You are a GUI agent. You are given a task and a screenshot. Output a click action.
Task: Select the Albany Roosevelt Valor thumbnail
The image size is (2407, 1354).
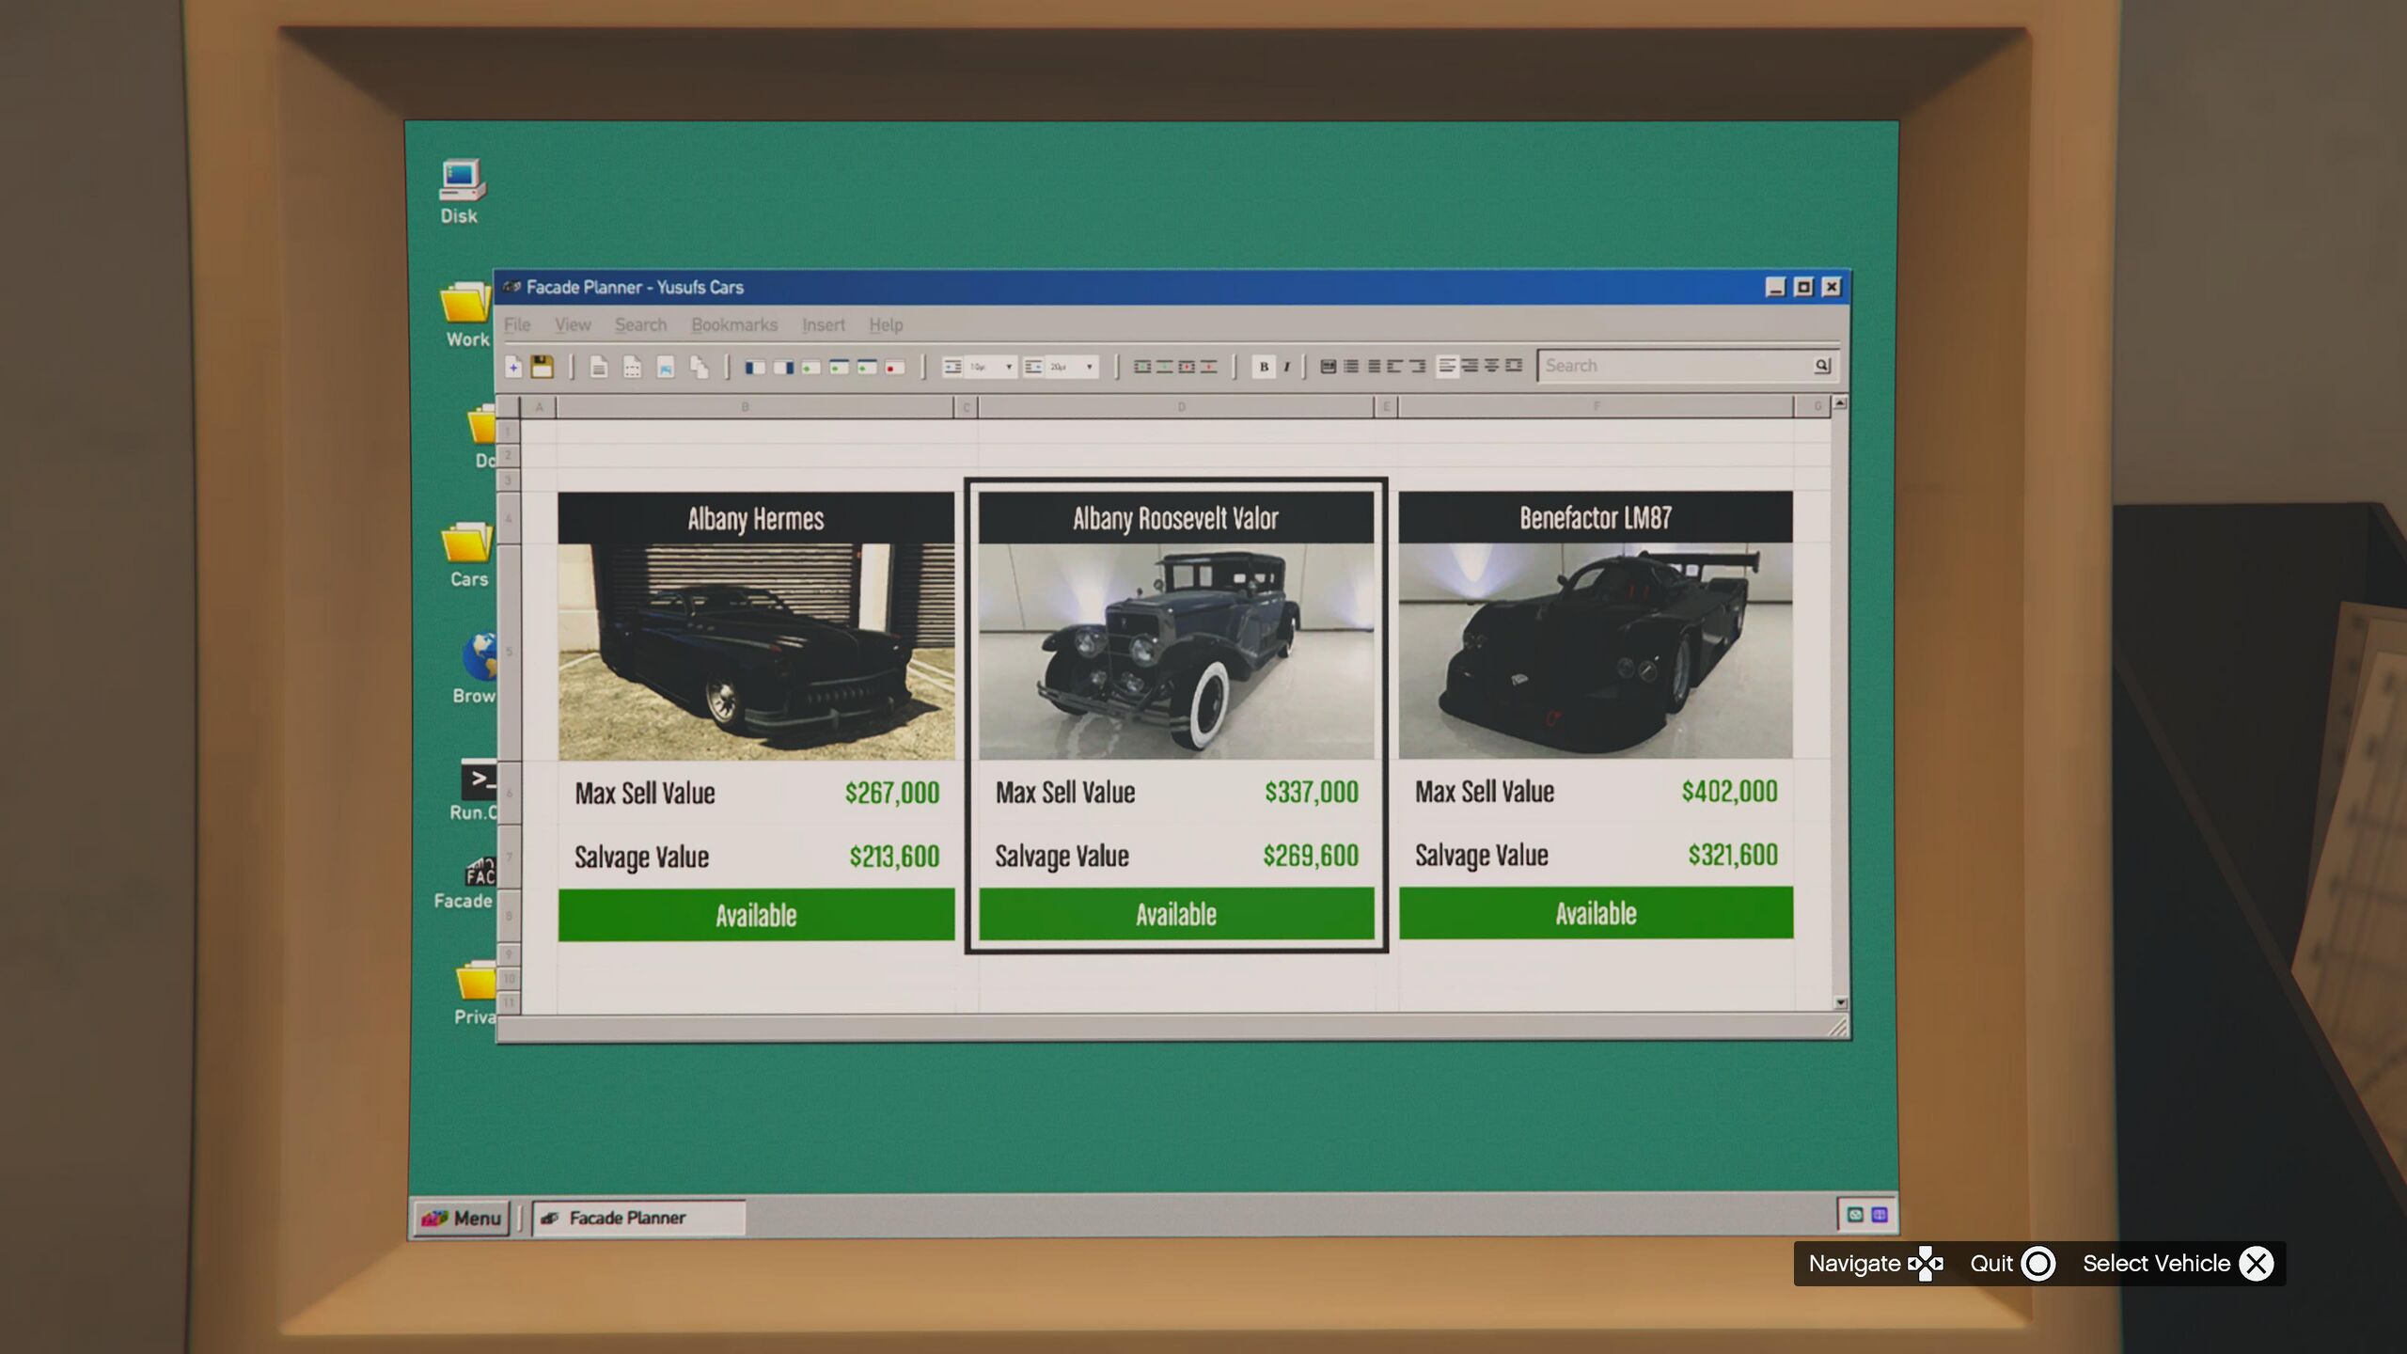click(1175, 652)
